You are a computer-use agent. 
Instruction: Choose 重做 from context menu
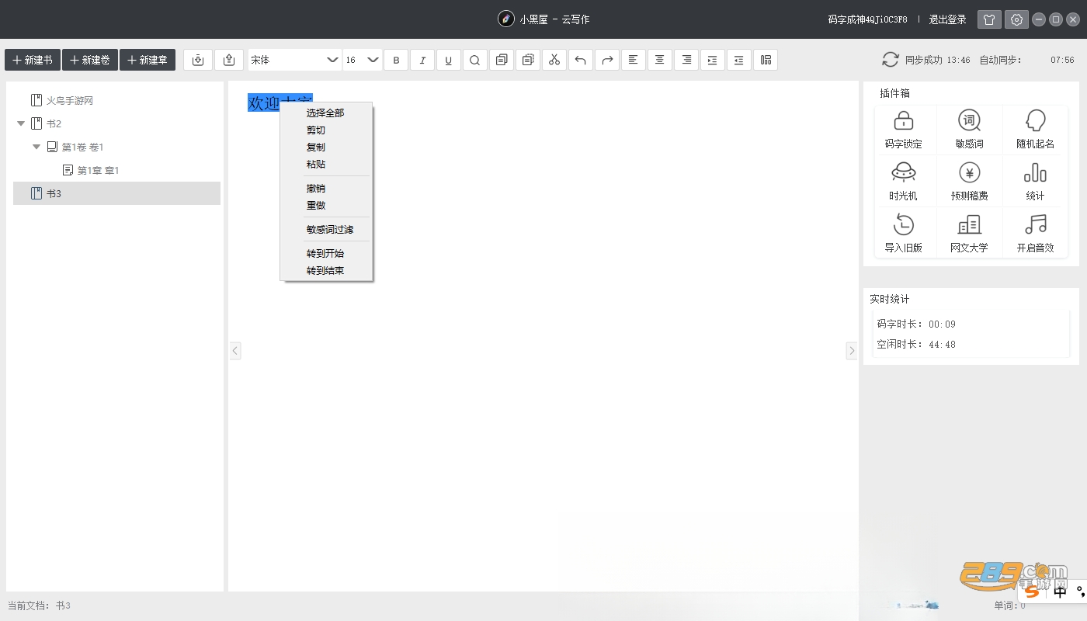pyautogui.click(x=325, y=205)
